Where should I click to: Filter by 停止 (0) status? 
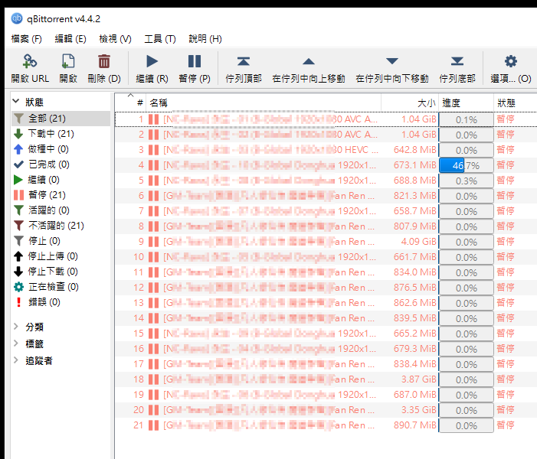[61, 241]
